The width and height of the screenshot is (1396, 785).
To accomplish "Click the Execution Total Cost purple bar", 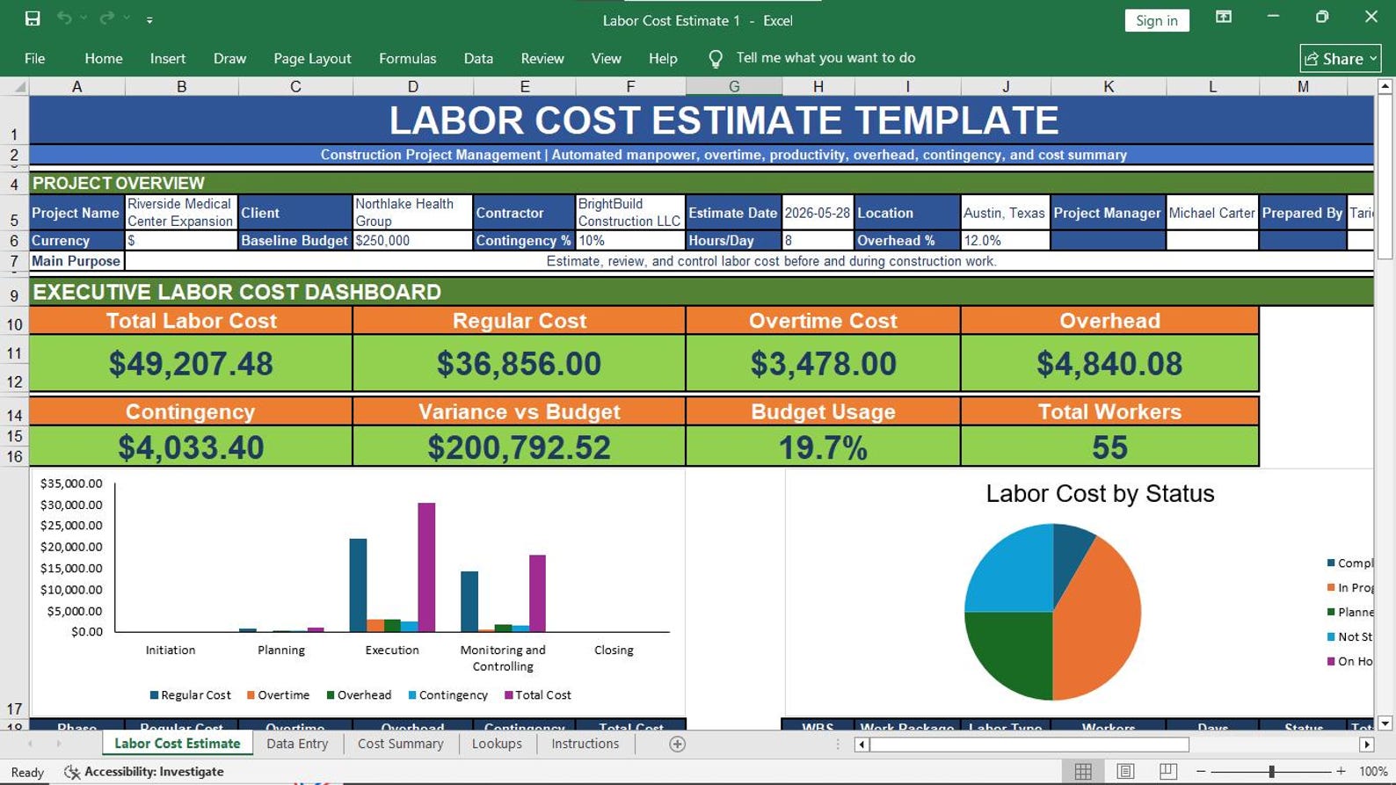I will tap(426, 567).
